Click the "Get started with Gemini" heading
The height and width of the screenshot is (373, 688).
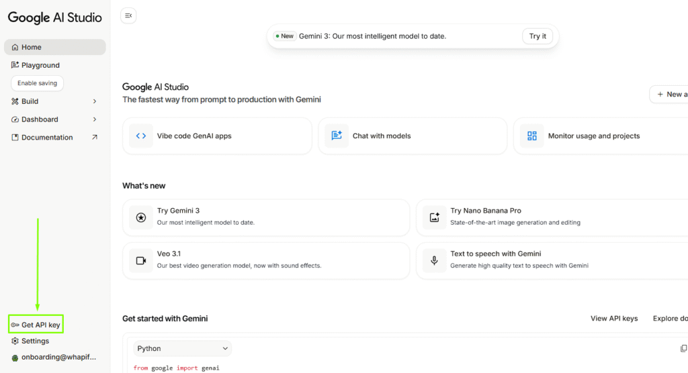tap(165, 319)
